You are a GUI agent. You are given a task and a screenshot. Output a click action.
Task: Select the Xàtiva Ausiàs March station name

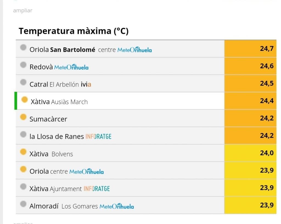pos(59,102)
